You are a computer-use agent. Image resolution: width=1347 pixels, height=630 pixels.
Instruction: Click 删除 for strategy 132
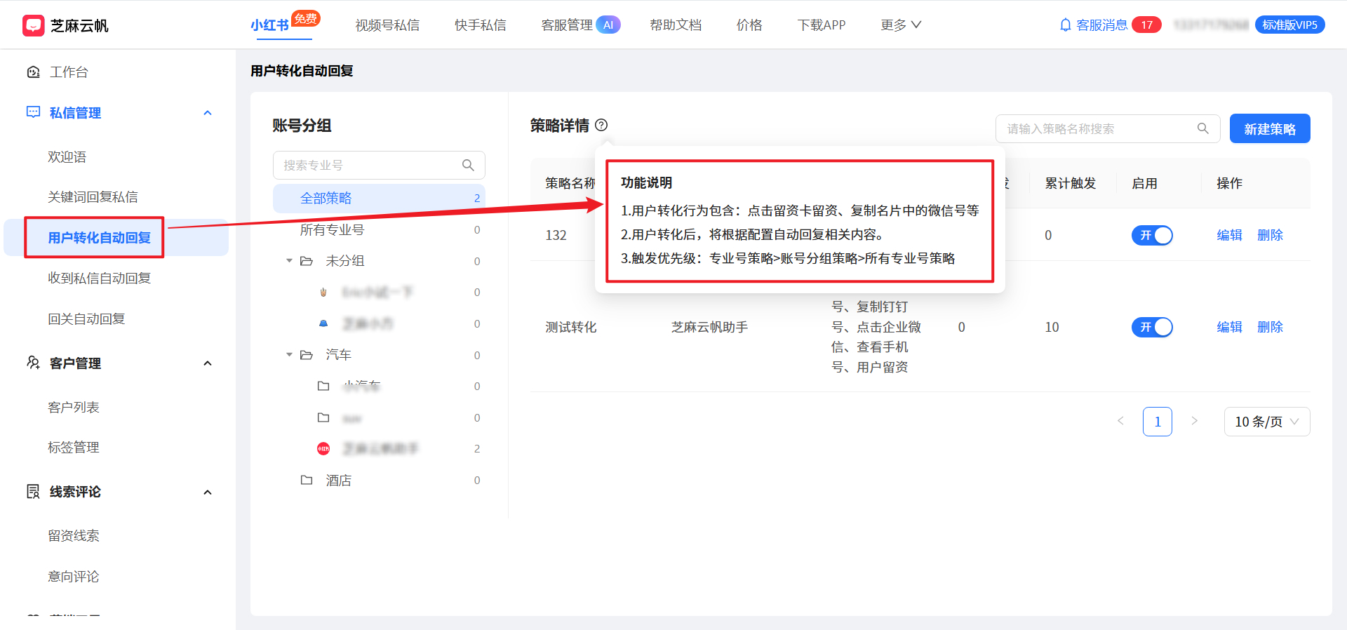click(x=1270, y=236)
